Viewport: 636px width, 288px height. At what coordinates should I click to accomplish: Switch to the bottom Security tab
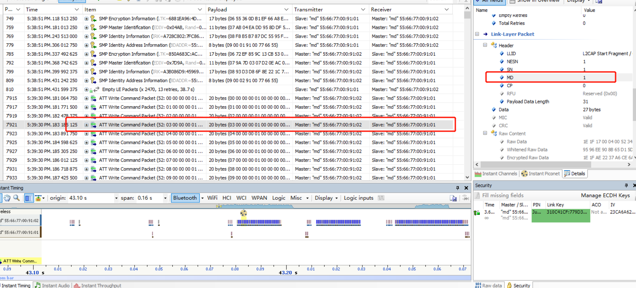point(519,285)
